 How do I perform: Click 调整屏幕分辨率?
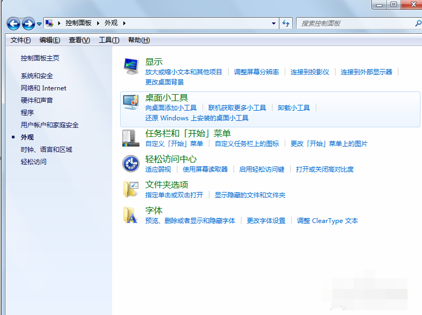pyautogui.click(x=256, y=72)
